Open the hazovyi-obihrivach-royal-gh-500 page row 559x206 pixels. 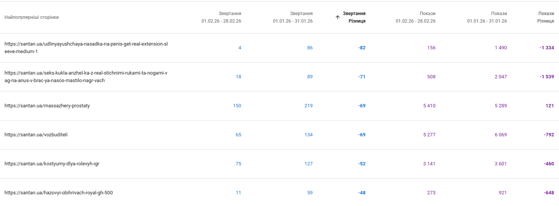tap(59, 193)
